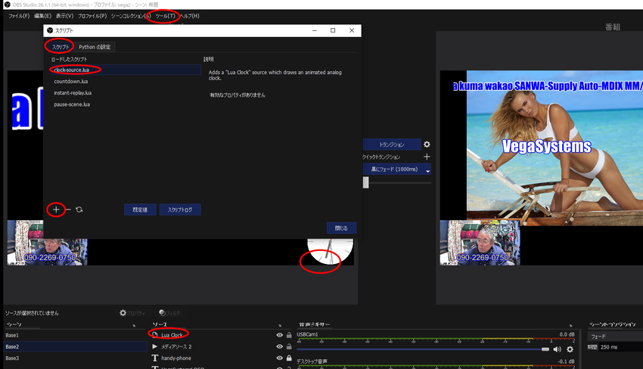The height and width of the screenshot is (369, 643).
Task: Add quick transition with plus icon
Action: 427,157
